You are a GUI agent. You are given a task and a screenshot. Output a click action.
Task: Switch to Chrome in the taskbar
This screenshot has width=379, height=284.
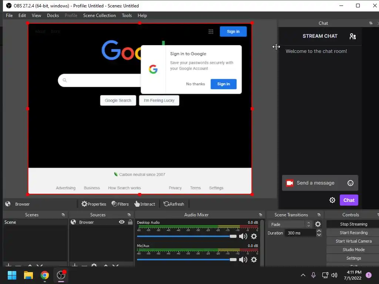pos(45,275)
